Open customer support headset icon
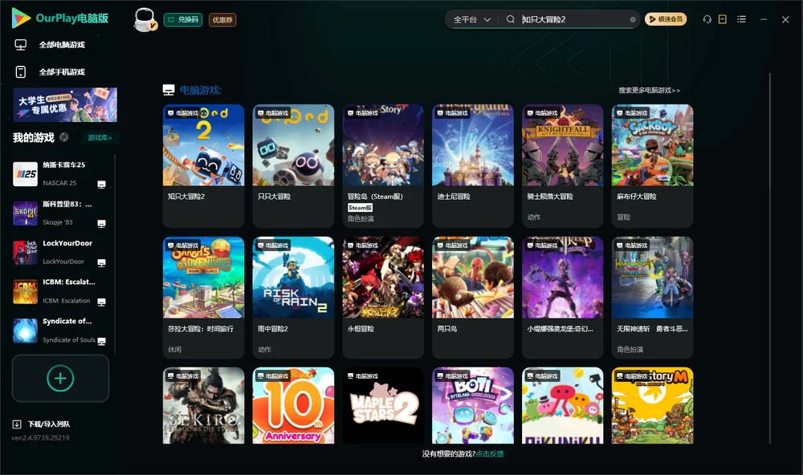 tap(707, 19)
